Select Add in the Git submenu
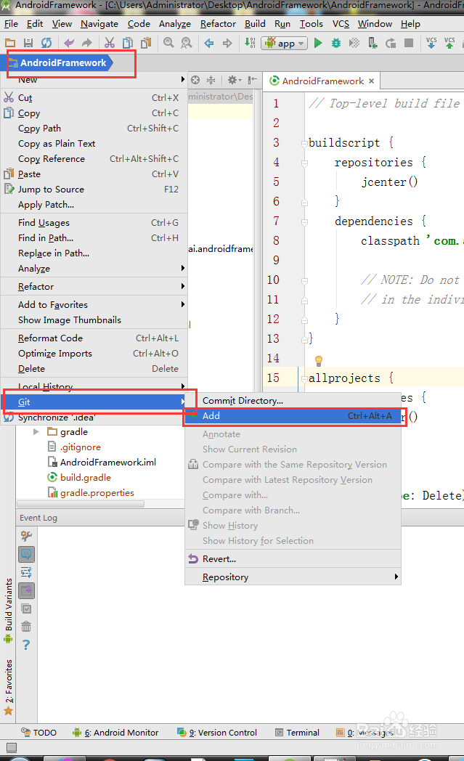 click(x=294, y=416)
